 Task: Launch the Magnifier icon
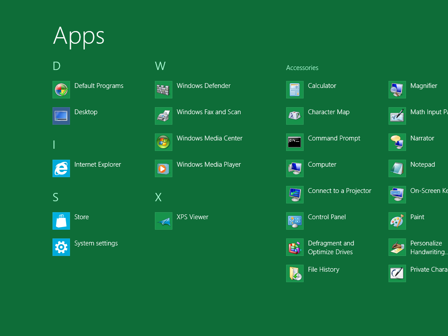coord(397,89)
